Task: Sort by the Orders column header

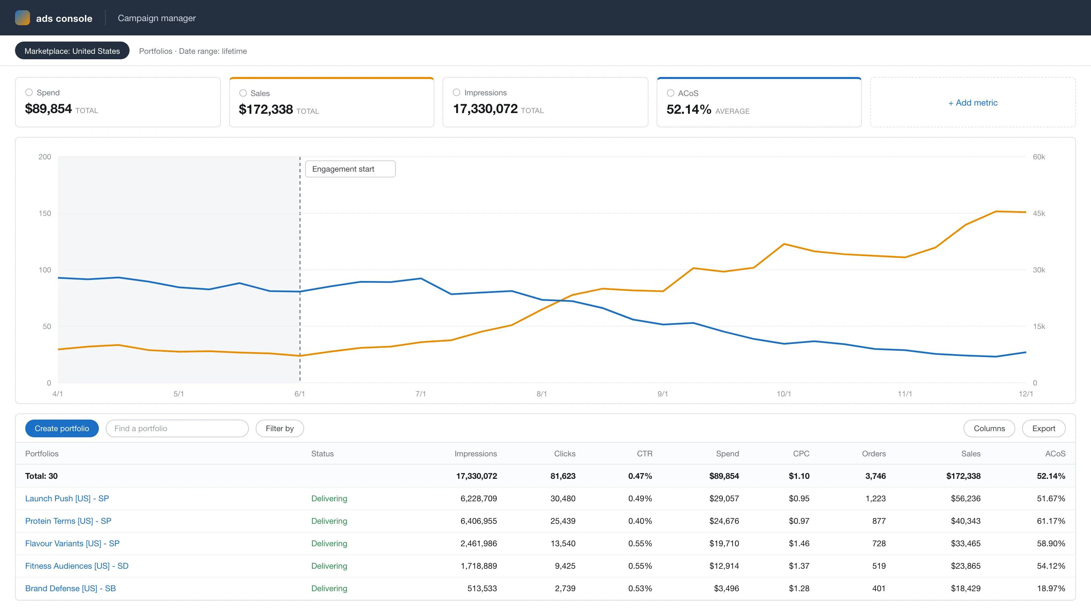Action: coord(874,454)
